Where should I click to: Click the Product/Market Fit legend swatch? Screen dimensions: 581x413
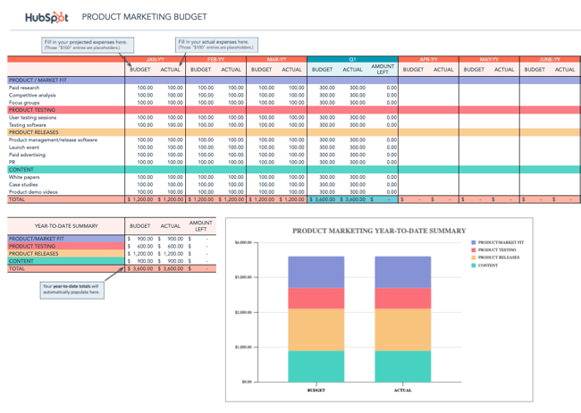[474, 242]
